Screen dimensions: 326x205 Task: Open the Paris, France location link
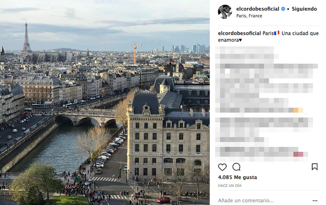click(x=249, y=16)
